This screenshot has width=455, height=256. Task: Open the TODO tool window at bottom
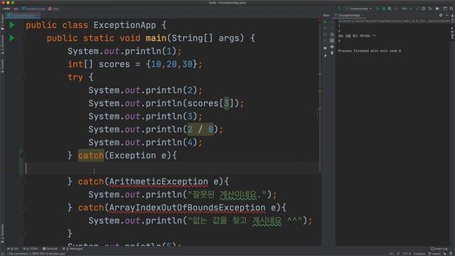[30, 249]
